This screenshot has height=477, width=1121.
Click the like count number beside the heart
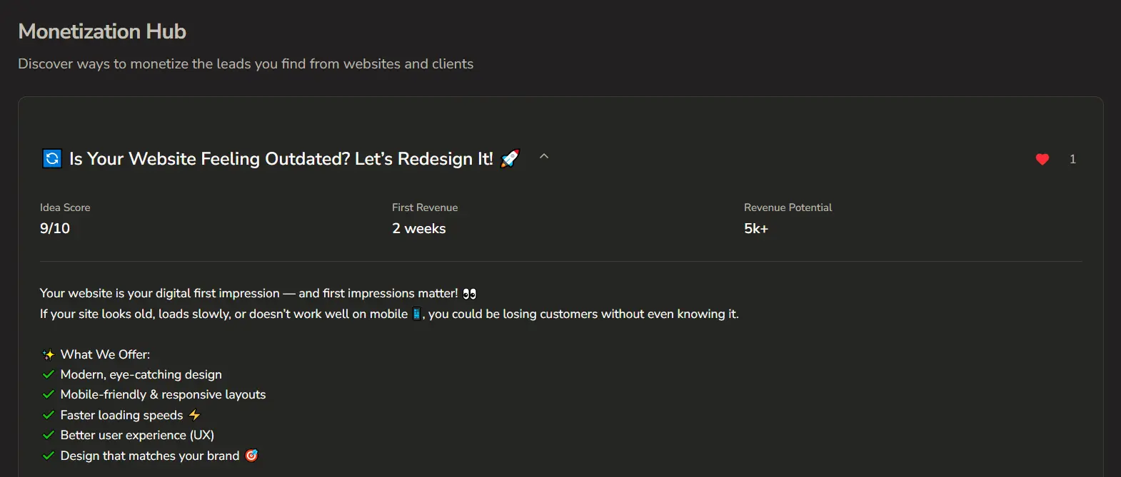[1072, 159]
